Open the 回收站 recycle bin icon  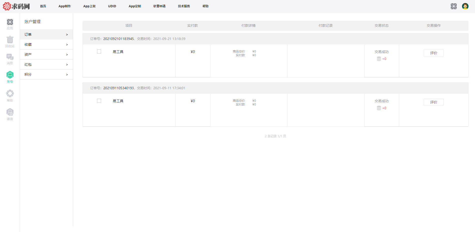point(10,41)
